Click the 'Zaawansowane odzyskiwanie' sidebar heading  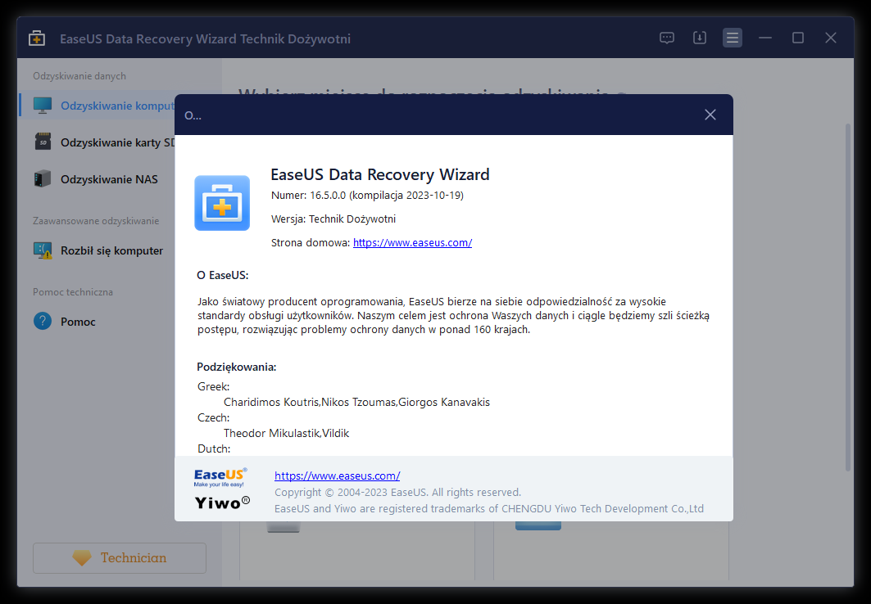tap(96, 221)
